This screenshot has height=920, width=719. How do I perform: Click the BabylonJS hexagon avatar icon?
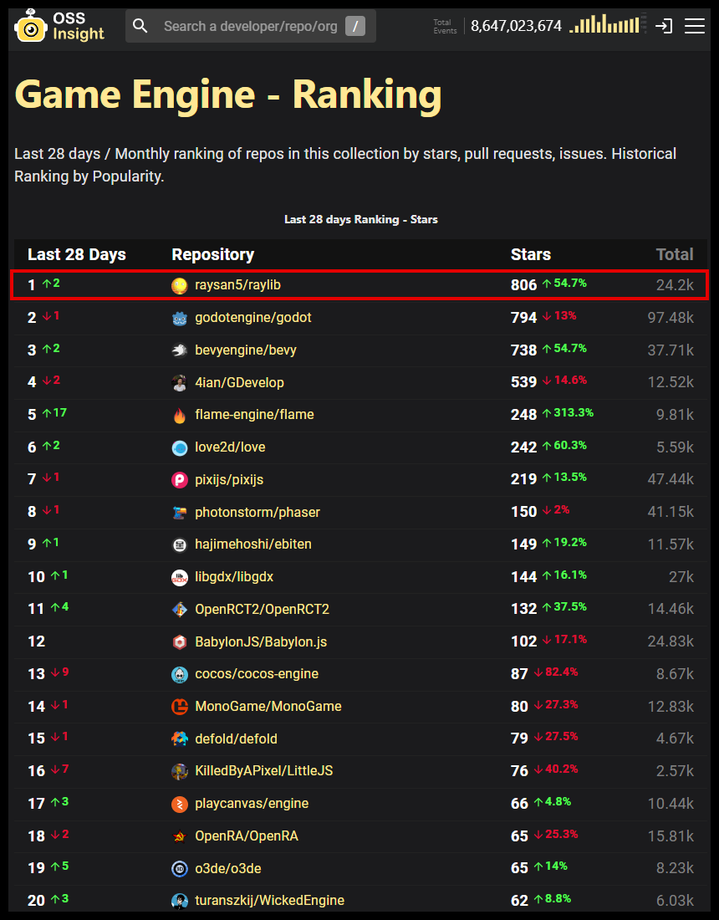pos(180,642)
